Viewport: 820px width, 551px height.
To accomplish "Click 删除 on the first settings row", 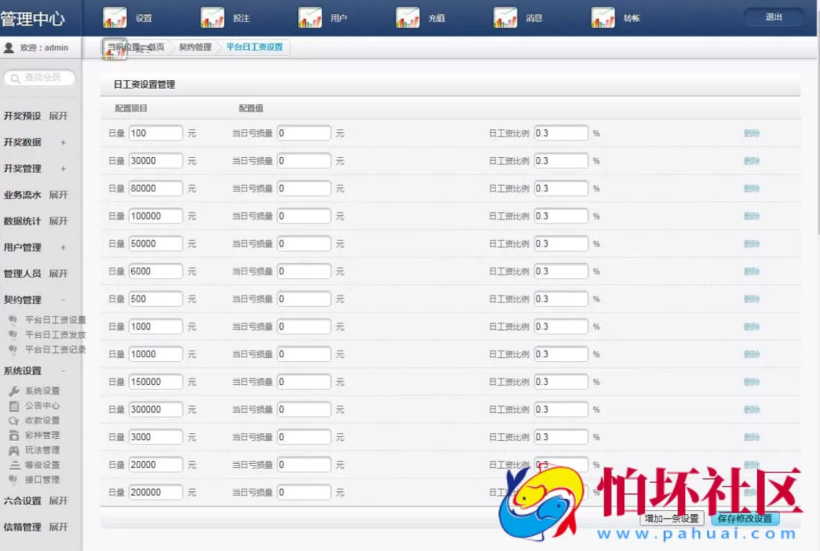I will 751,132.
